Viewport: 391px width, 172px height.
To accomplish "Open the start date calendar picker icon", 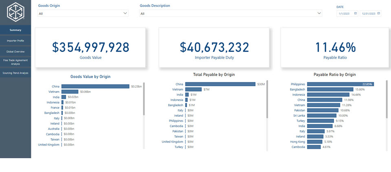I will [356, 13].
